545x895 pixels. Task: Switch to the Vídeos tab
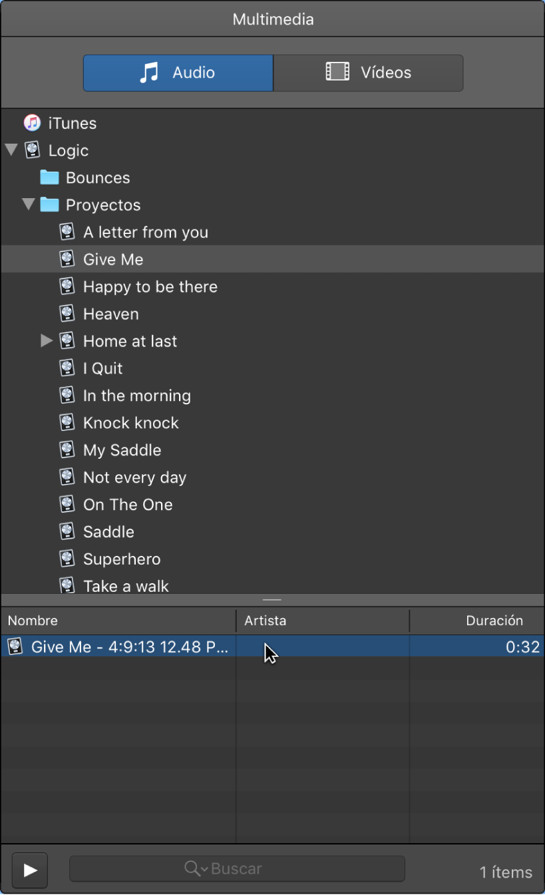coord(368,72)
